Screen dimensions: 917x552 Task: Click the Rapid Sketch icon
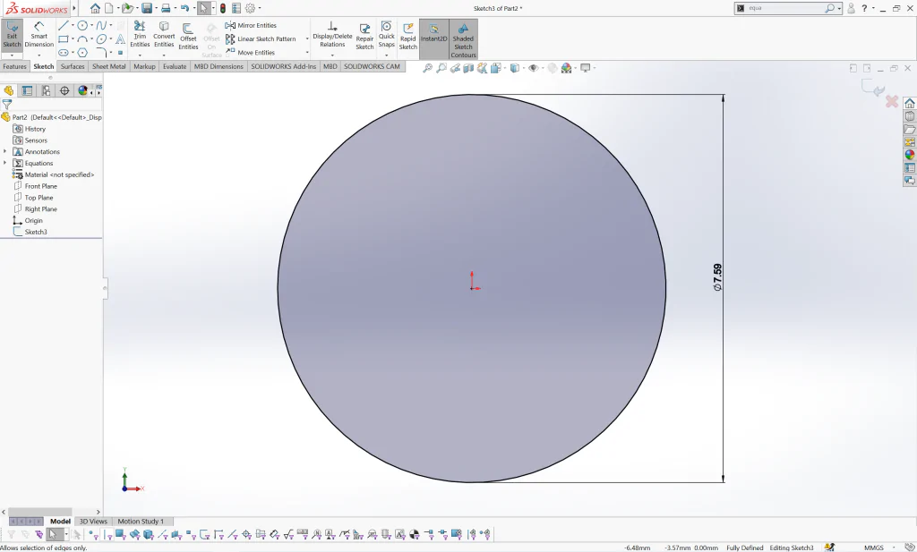coord(408,36)
